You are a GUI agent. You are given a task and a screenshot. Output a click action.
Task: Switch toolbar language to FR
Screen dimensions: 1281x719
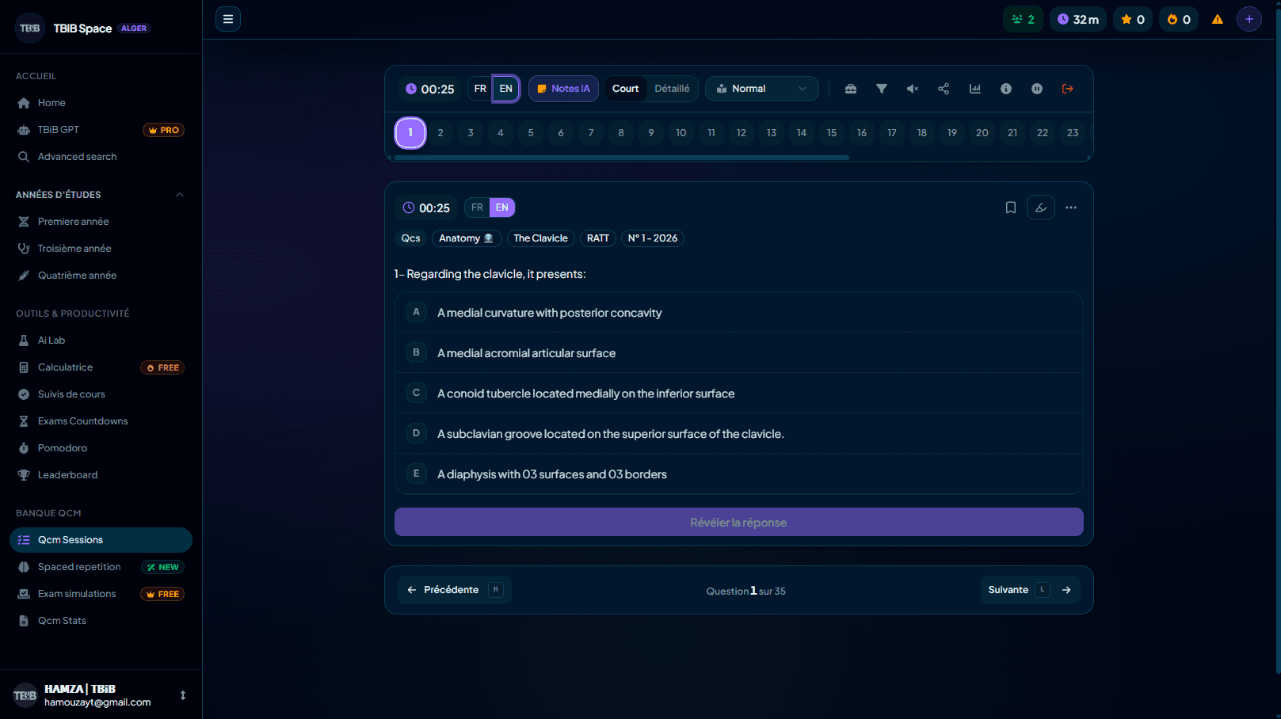480,89
